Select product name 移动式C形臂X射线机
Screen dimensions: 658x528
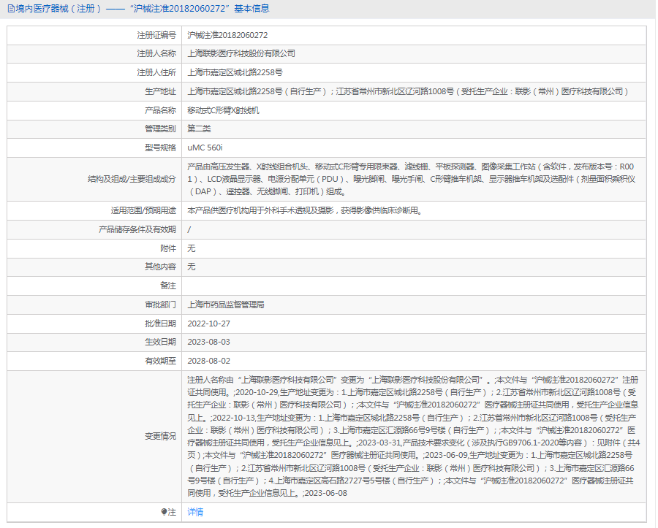point(223,110)
